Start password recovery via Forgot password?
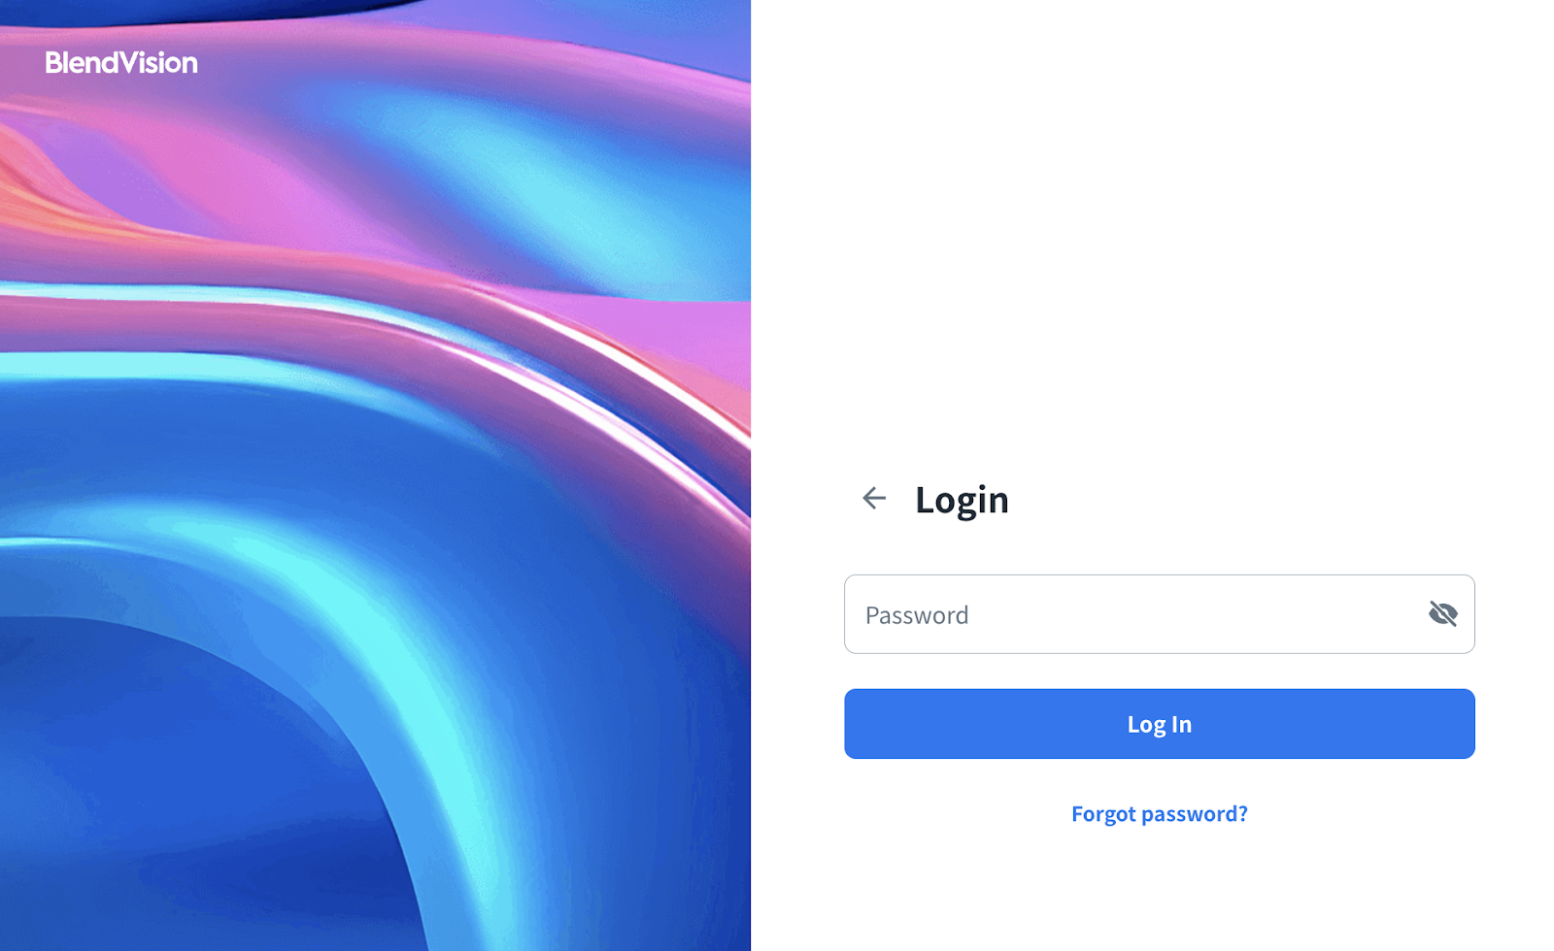This screenshot has width=1554, height=951. point(1159,813)
